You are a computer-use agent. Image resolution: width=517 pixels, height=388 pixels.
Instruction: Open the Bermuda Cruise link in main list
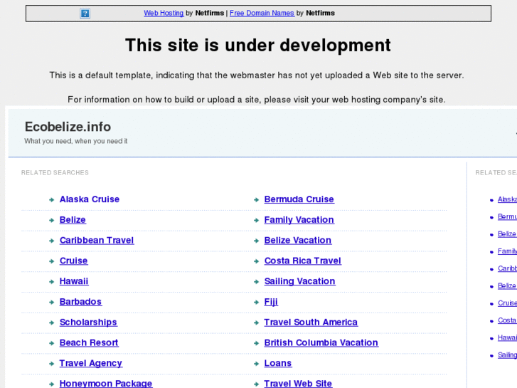point(299,199)
